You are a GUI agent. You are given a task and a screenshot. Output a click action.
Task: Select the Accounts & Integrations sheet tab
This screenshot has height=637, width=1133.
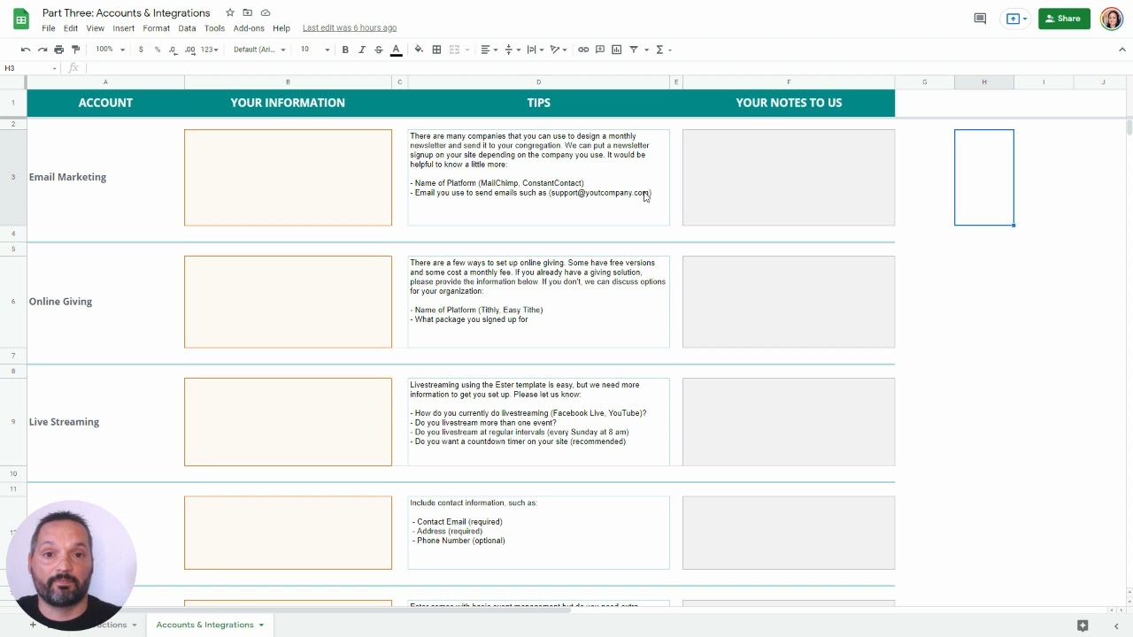[x=204, y=625]
